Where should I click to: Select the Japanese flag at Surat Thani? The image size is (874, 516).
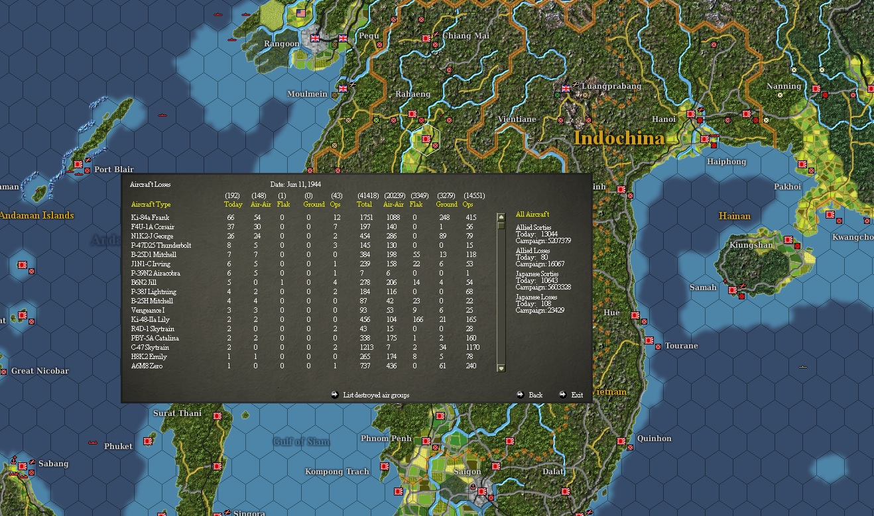pos(217,416)
